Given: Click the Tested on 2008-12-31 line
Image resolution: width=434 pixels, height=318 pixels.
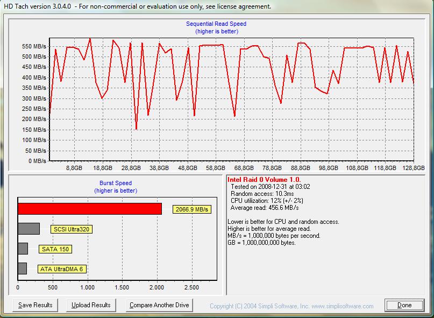Looking at the screenshot, I should (x=271, y=187).
